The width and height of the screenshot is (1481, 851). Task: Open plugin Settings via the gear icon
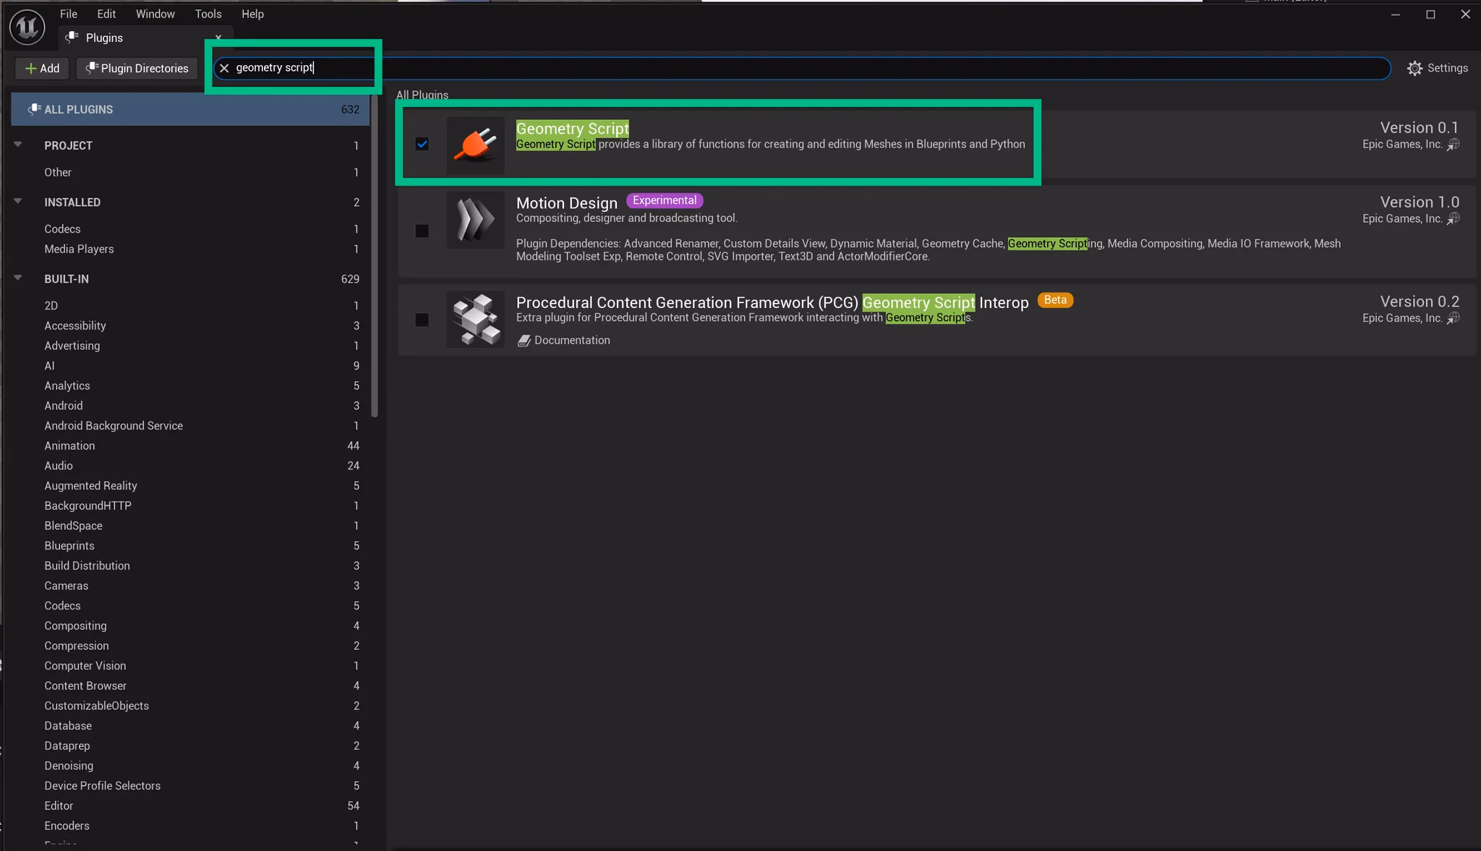pyautogui.click(x=1414, y=68)
